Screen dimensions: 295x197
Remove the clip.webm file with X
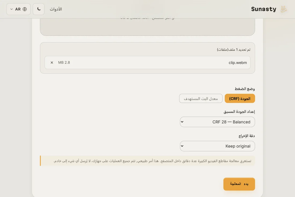point(52,63)
